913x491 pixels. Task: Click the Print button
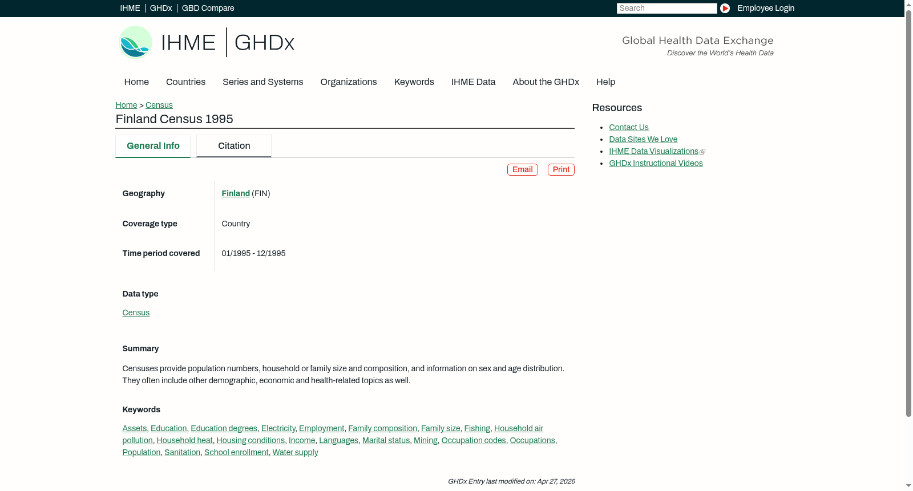click(561, 169)
